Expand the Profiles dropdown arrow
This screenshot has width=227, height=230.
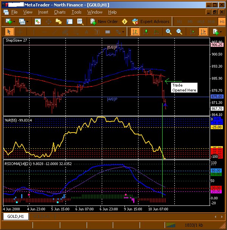pyautogui.click(x=27, y=22)
